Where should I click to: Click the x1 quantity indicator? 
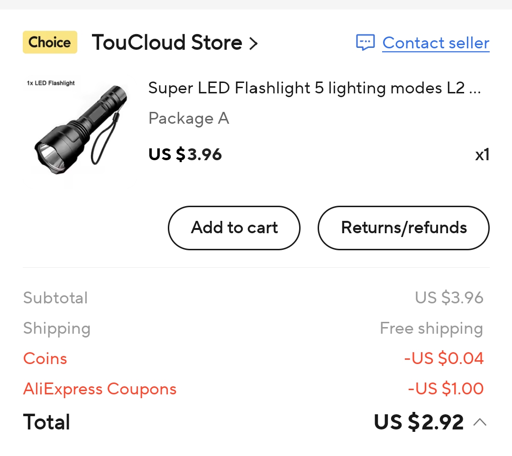482,155
